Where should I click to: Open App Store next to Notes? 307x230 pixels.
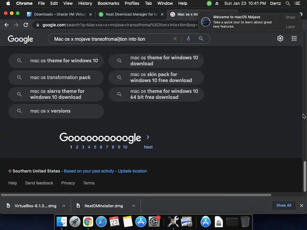tap(141, 222)
